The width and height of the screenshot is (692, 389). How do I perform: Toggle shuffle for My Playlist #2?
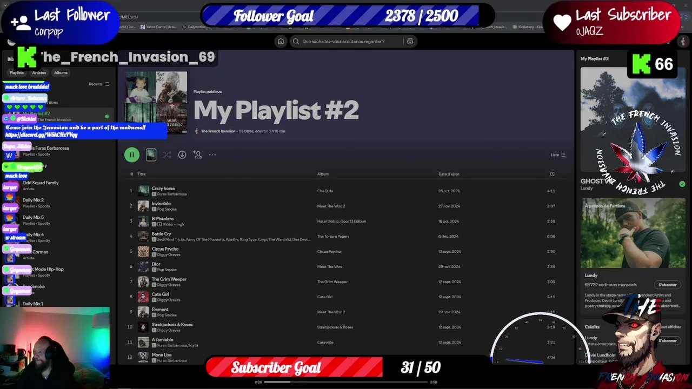pyautogui.click(x=167, y=155)
